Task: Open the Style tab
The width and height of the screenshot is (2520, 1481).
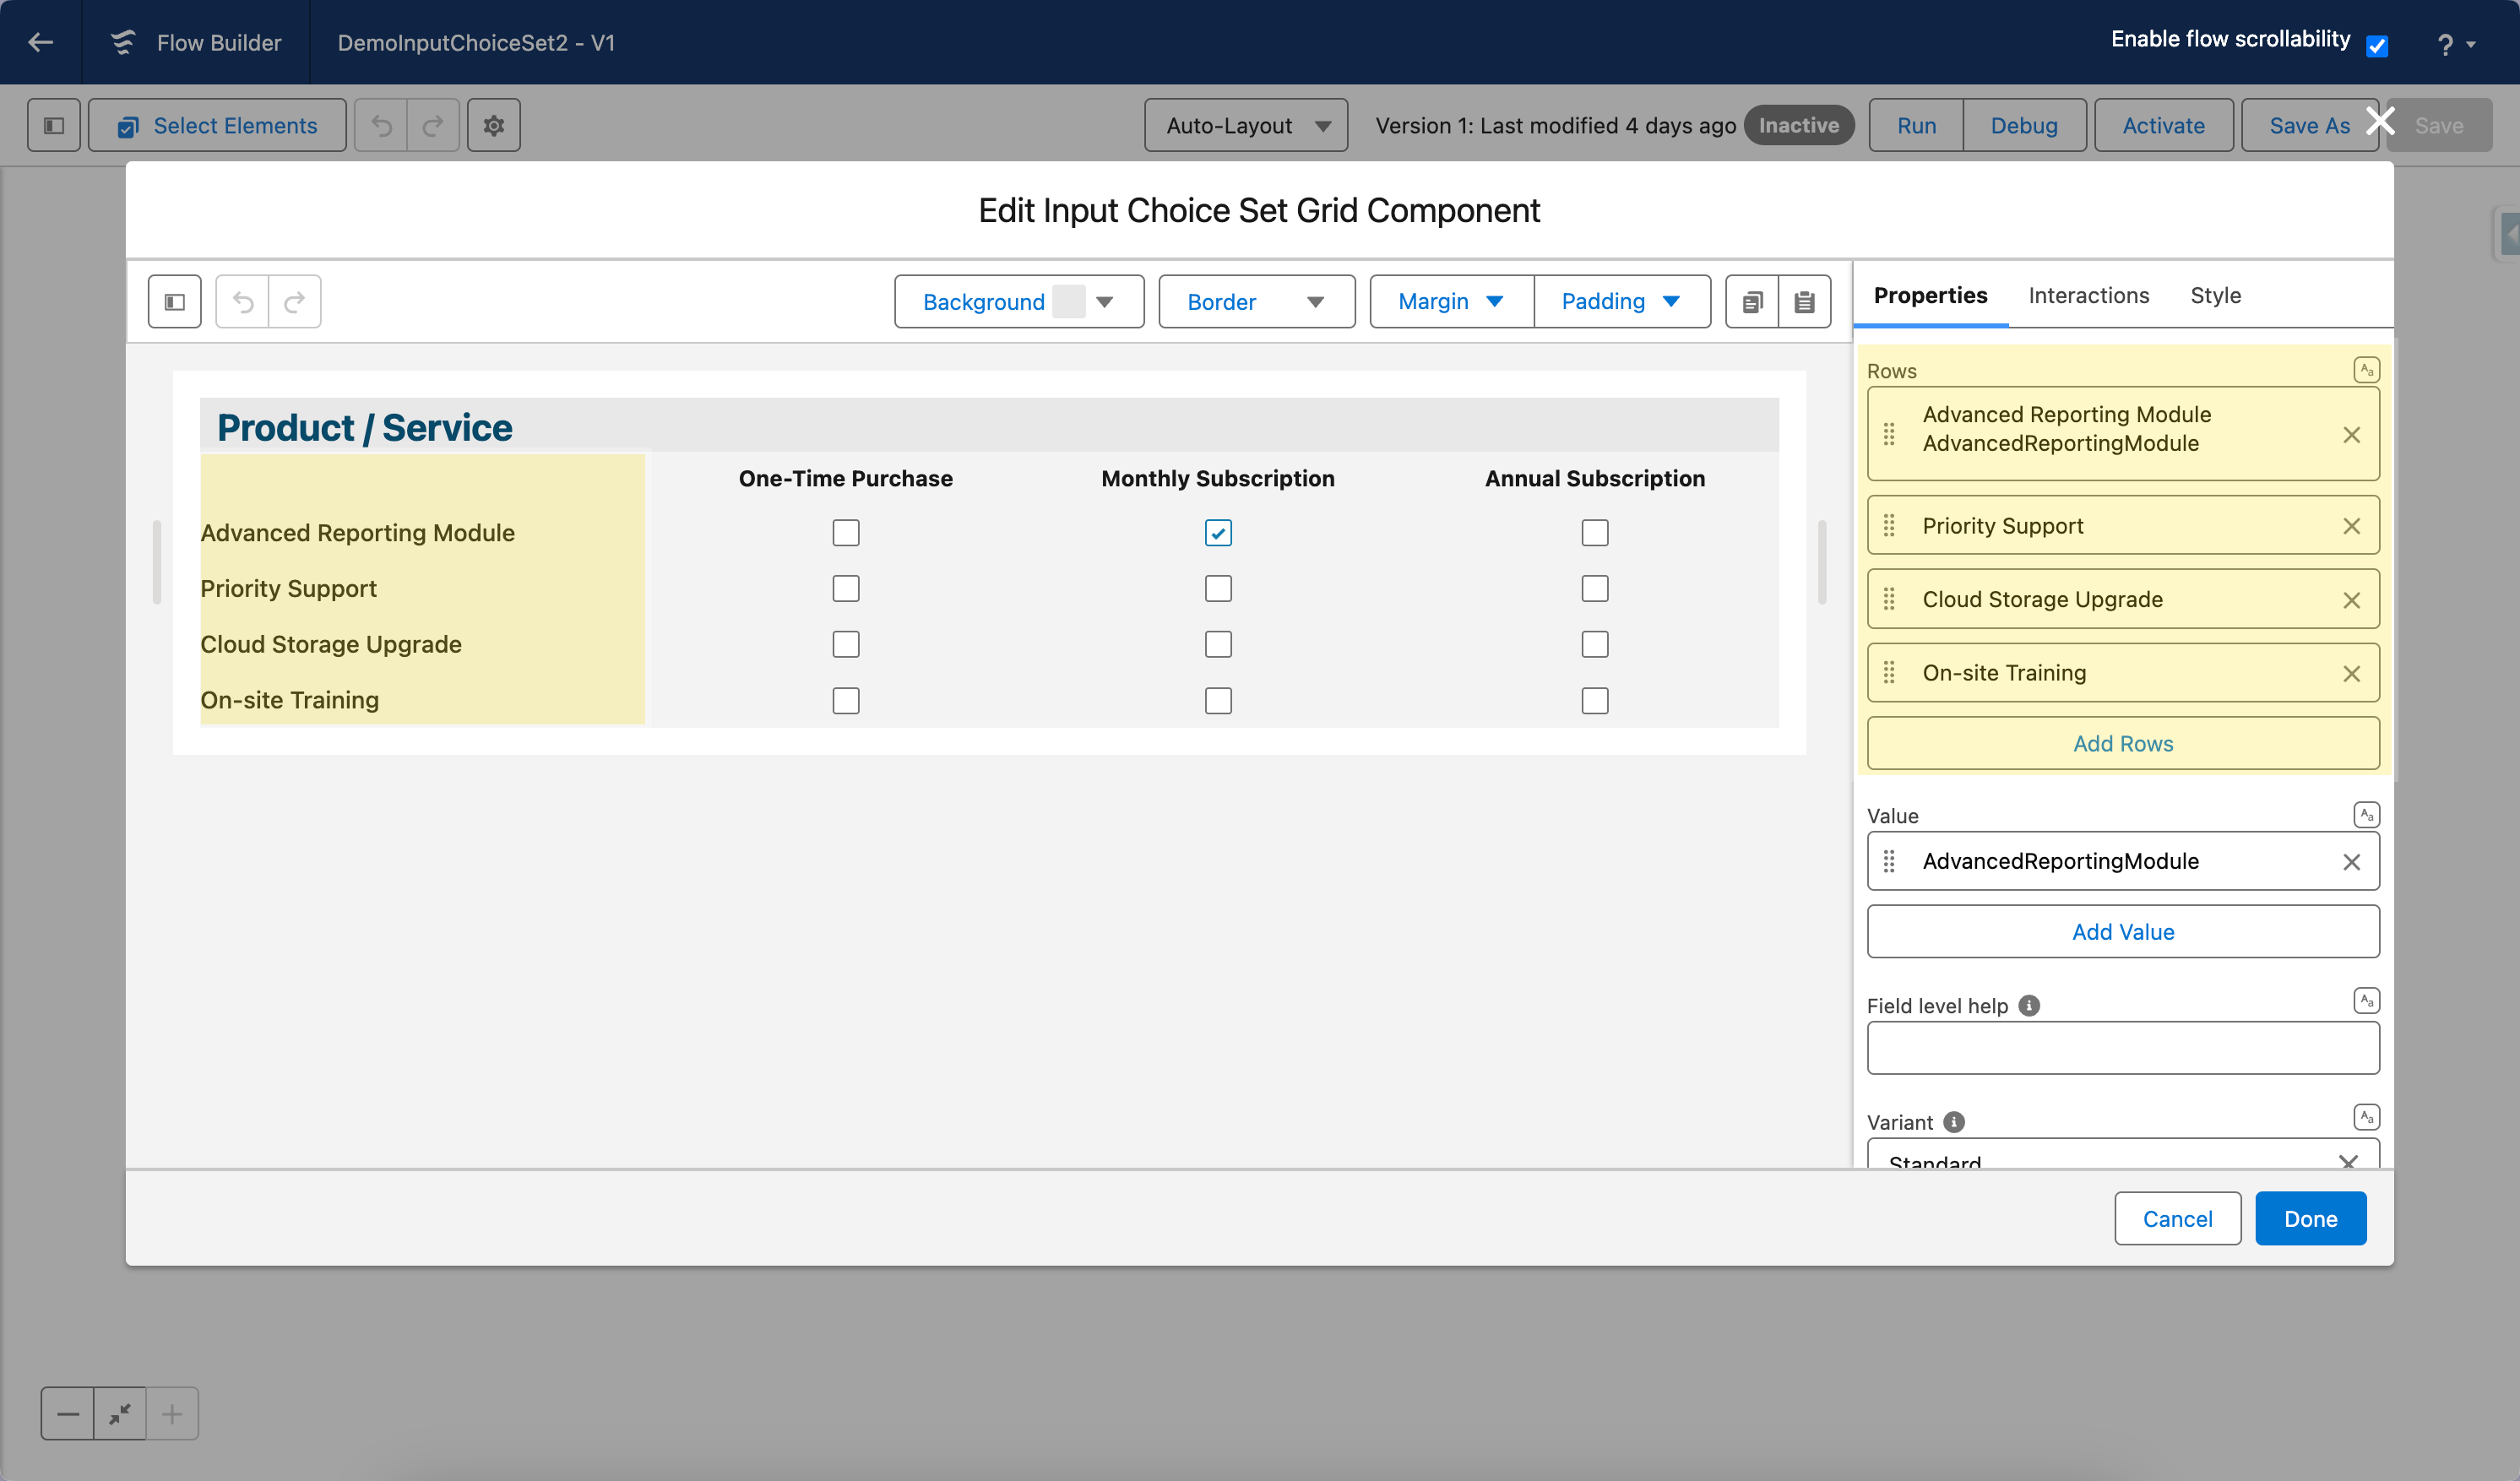Action: click(2215, 296)
